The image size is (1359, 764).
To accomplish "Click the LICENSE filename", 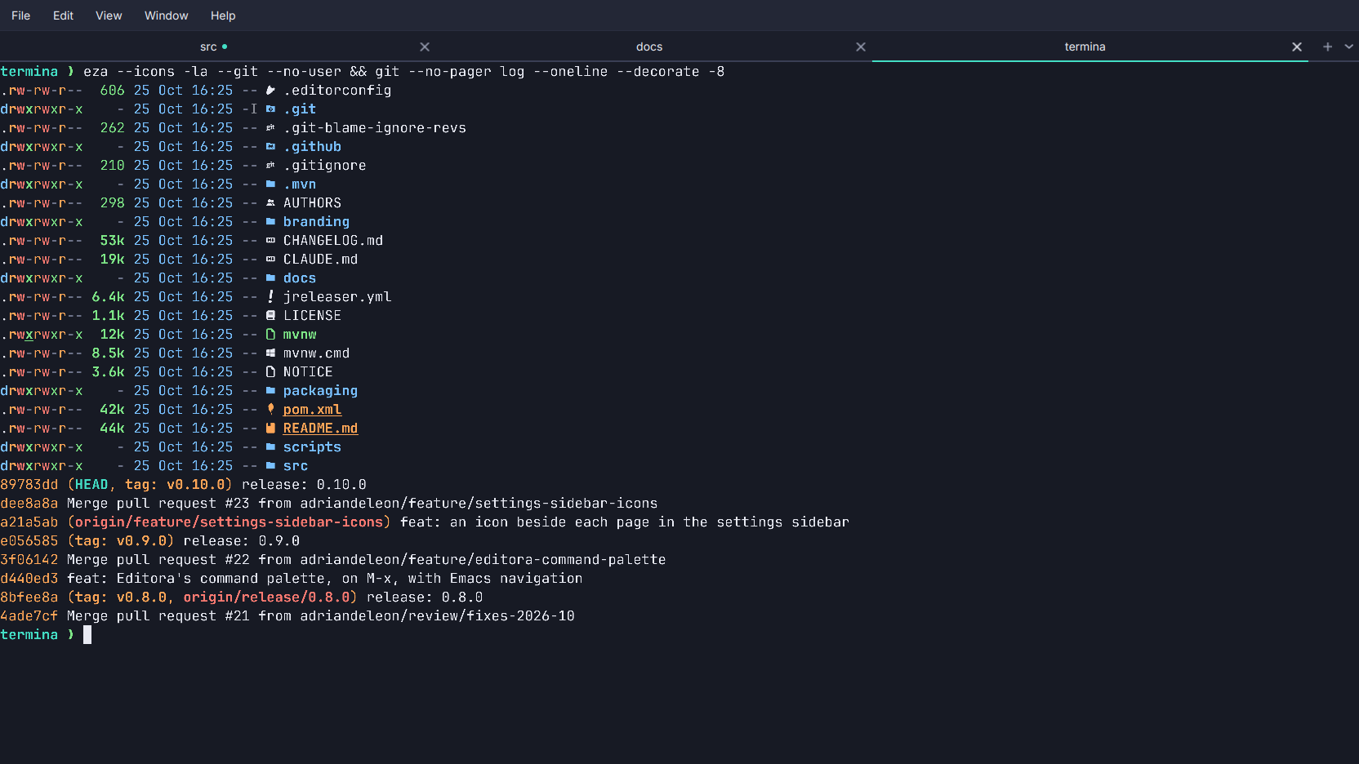I will 312,316.
